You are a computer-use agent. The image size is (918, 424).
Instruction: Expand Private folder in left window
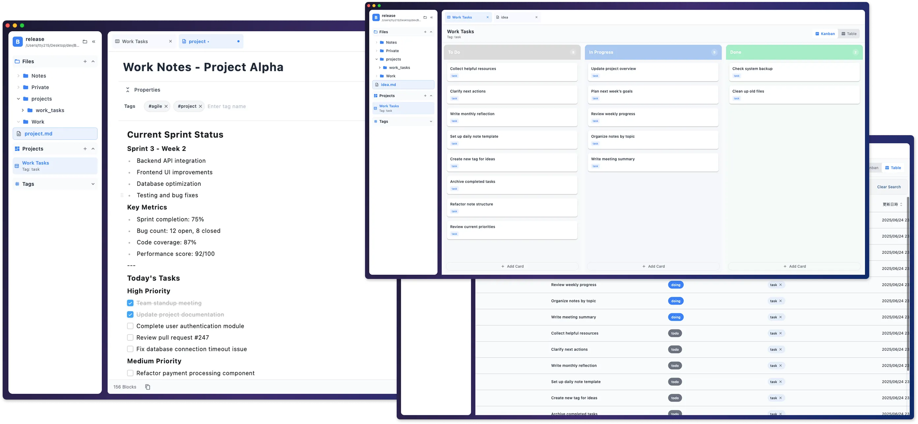pos(18,87)
